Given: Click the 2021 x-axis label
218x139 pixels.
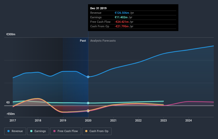Looking at the screenshot, I should [x=113, y=120].
